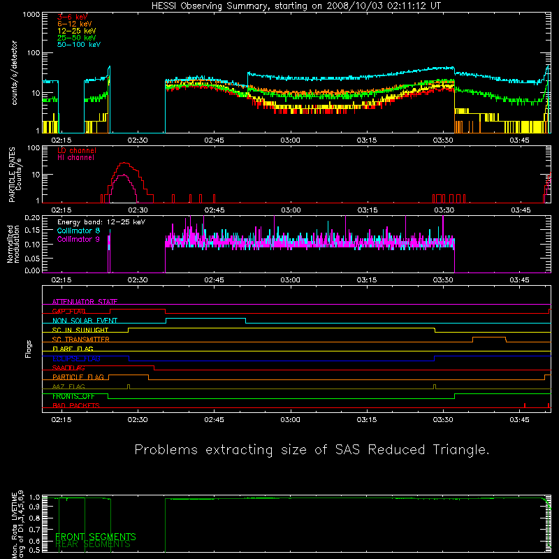This screenshot has height=559, width=559.
Task: Select the Collimator 8 legend label
Action: point(78,231)
